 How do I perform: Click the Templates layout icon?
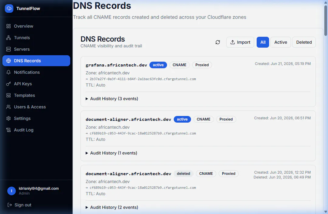[x=9, y=95]
